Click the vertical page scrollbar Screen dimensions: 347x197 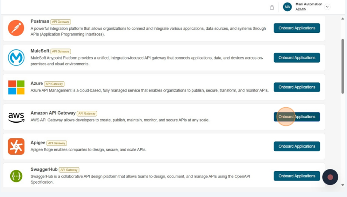343,67
